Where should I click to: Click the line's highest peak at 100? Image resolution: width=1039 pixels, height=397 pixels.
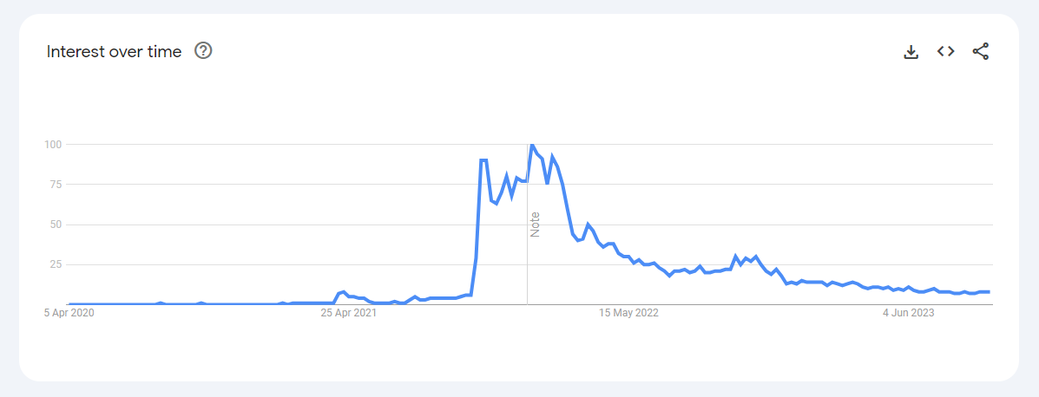tap(532, 145)
